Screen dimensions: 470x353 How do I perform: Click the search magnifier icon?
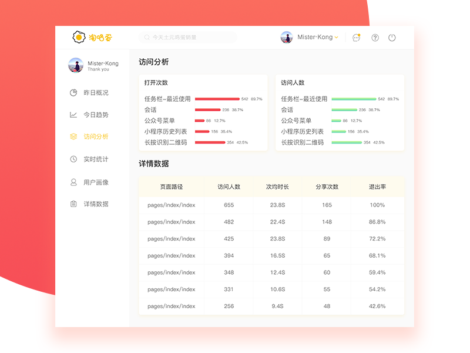pos(147,37)
